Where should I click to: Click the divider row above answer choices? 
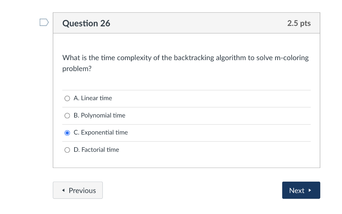point(186,89)
